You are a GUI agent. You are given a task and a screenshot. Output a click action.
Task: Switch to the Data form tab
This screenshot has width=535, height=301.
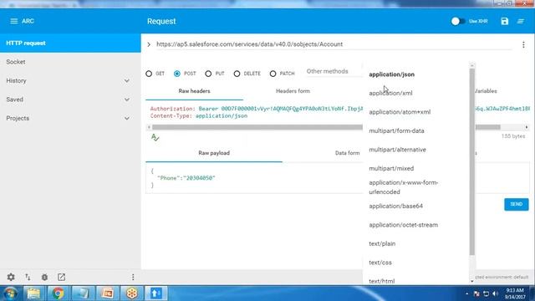[x=348, y=153]
